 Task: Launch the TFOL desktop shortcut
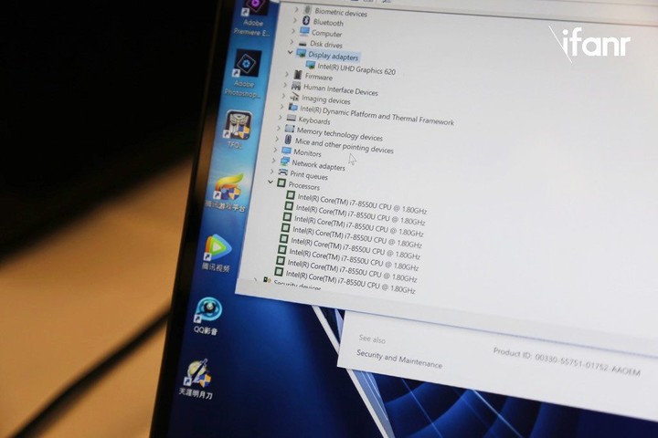pyautogui.click(x=237, y=129)
